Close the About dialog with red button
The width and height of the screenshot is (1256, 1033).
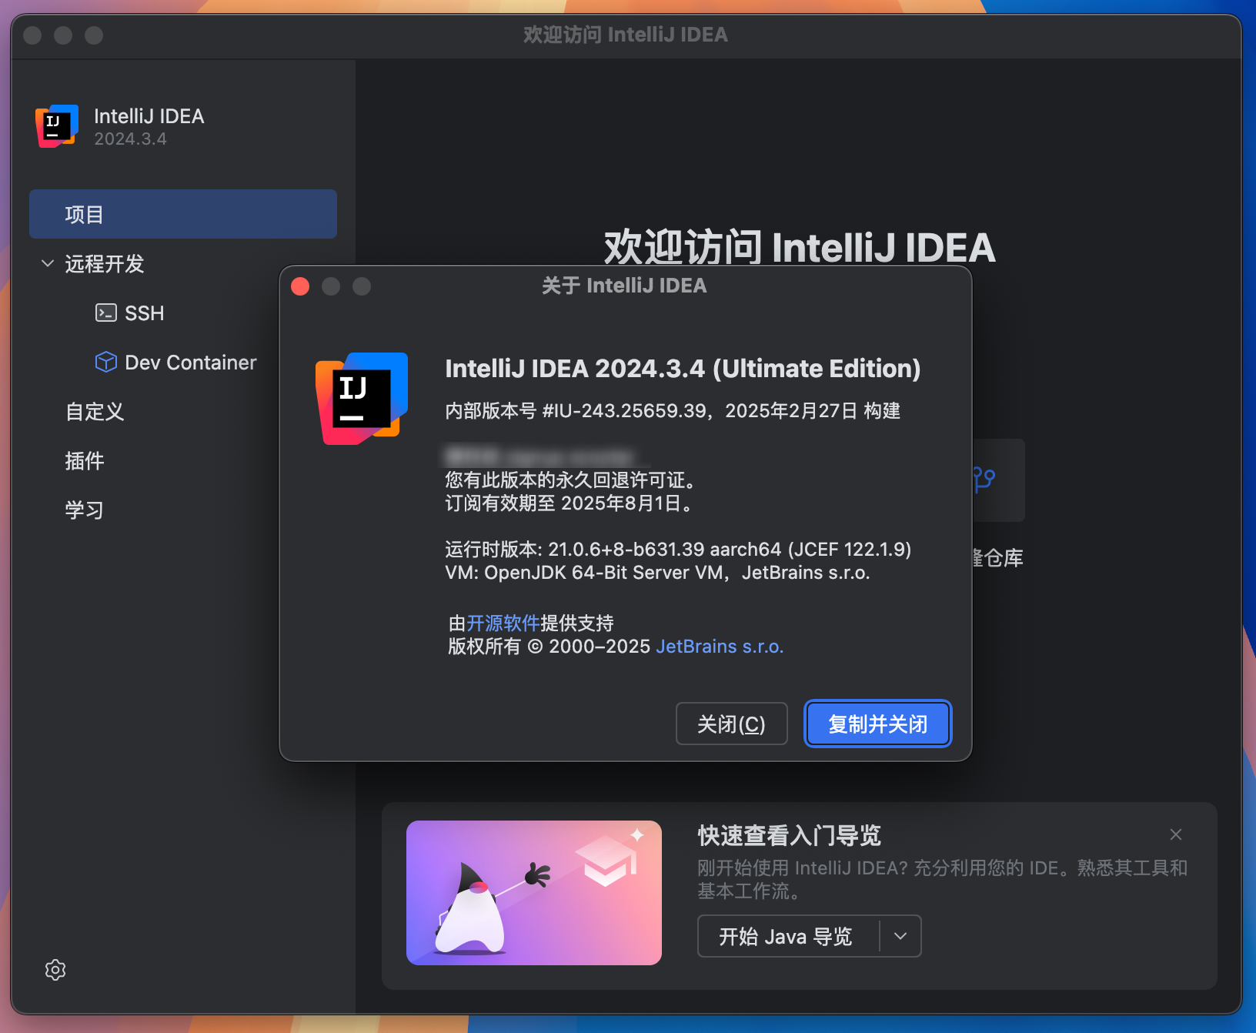[300, 286]
